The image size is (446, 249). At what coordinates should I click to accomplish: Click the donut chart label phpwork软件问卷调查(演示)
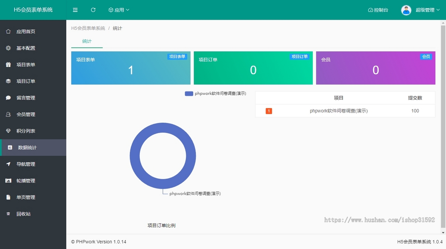click(195, 194)
